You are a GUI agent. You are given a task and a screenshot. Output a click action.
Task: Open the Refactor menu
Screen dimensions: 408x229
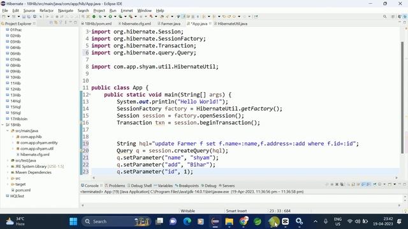click(x=47, y=11)
